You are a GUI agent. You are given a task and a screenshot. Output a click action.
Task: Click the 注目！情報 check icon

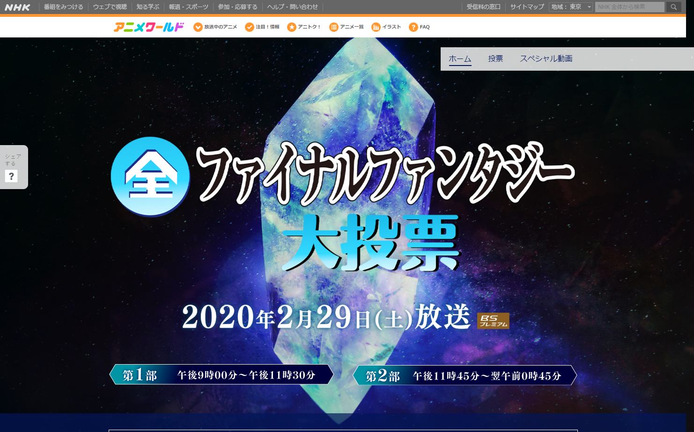click(250, 27)
